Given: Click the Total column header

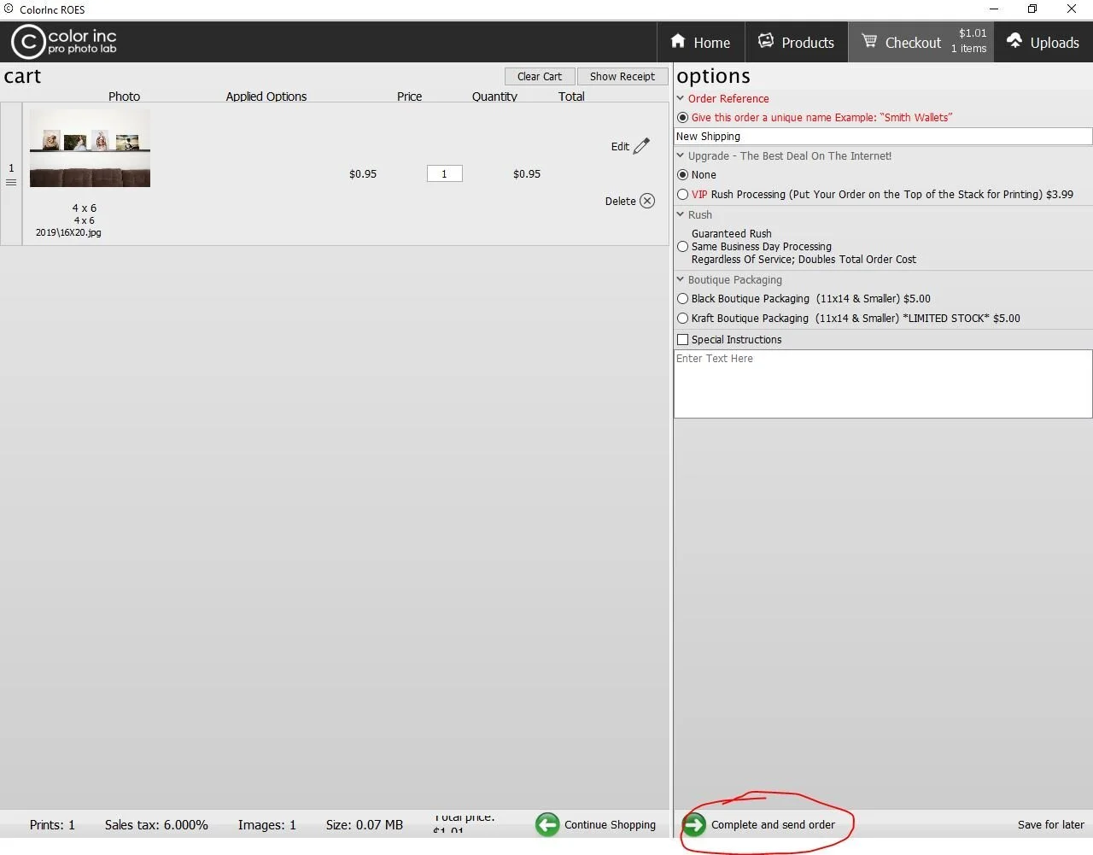Looking at the screenshot, I should [x=571, y=97].
